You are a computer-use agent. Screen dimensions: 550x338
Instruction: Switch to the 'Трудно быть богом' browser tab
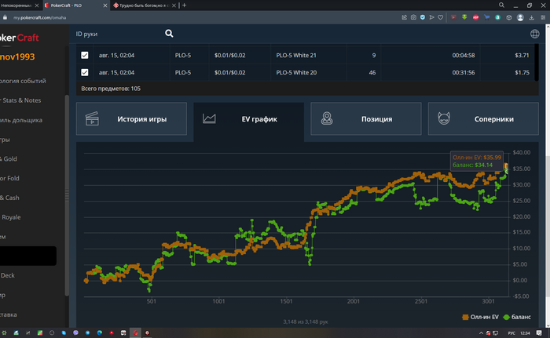coord(145,5)
